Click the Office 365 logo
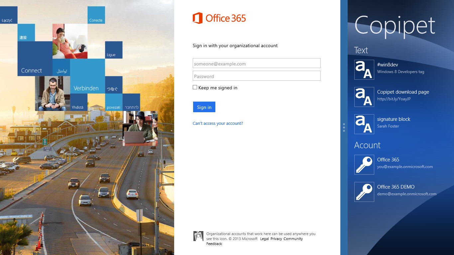 (219, 18)
